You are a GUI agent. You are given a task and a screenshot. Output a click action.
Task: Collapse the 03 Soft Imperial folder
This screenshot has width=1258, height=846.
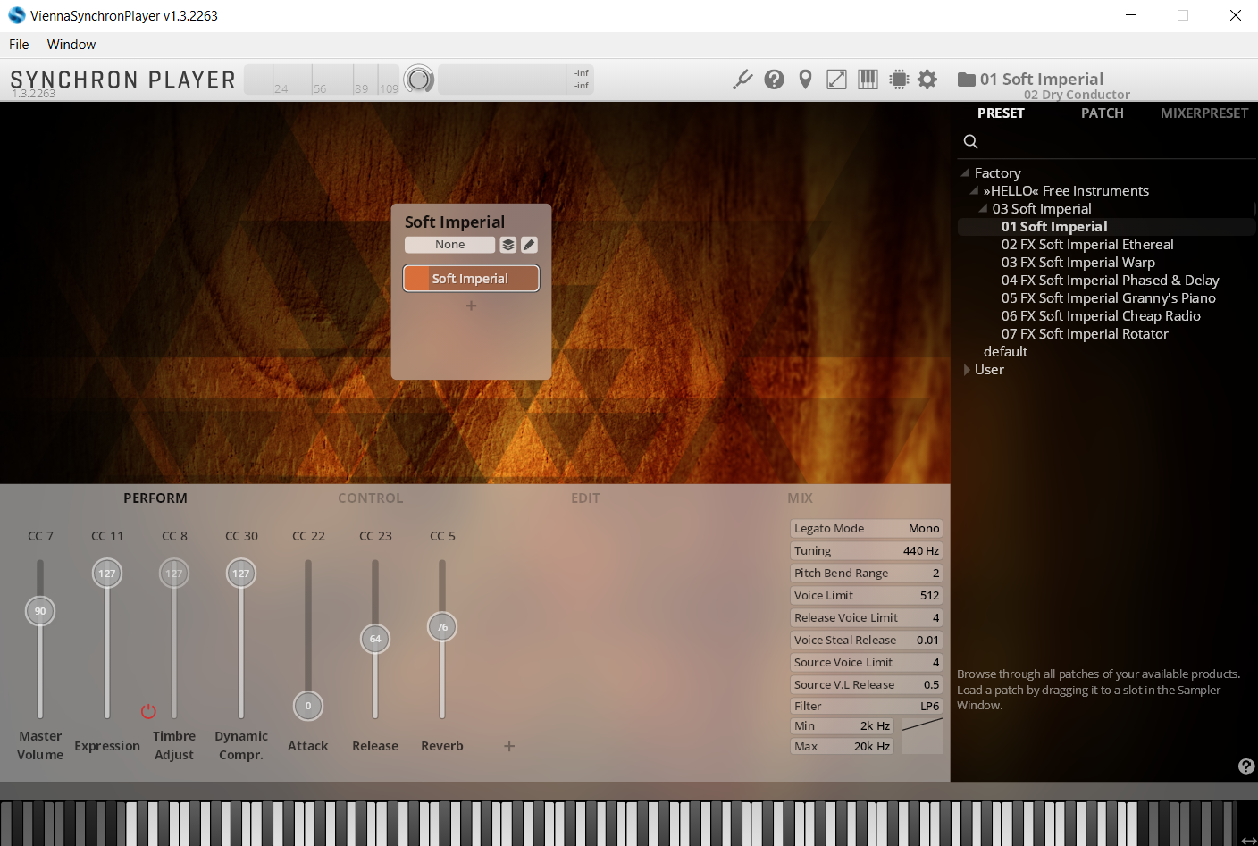point(983,208)
